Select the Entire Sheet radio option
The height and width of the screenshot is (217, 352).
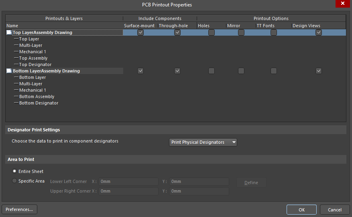[14, 171]
